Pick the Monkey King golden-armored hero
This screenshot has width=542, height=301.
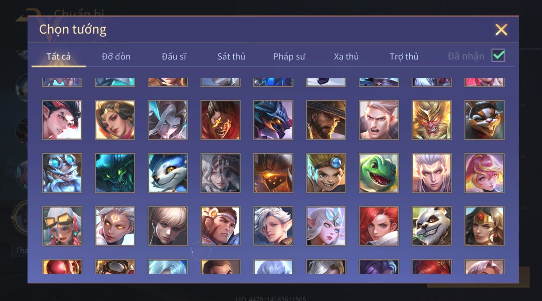[432, 120]
